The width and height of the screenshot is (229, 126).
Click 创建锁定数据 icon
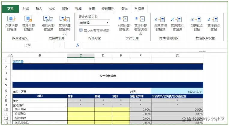(196, 19)
